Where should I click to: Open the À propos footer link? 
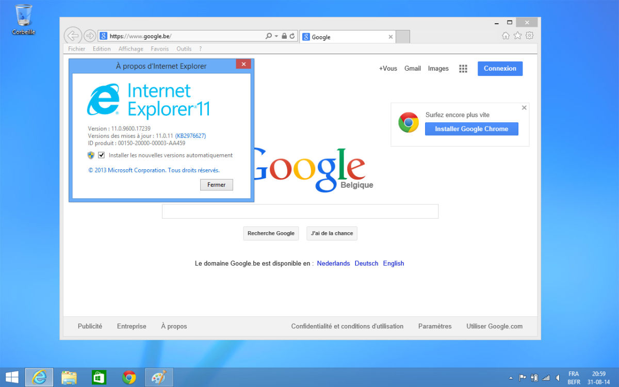174,326
